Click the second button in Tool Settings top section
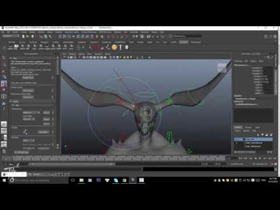280x210 pixels. tap(28, 90)
